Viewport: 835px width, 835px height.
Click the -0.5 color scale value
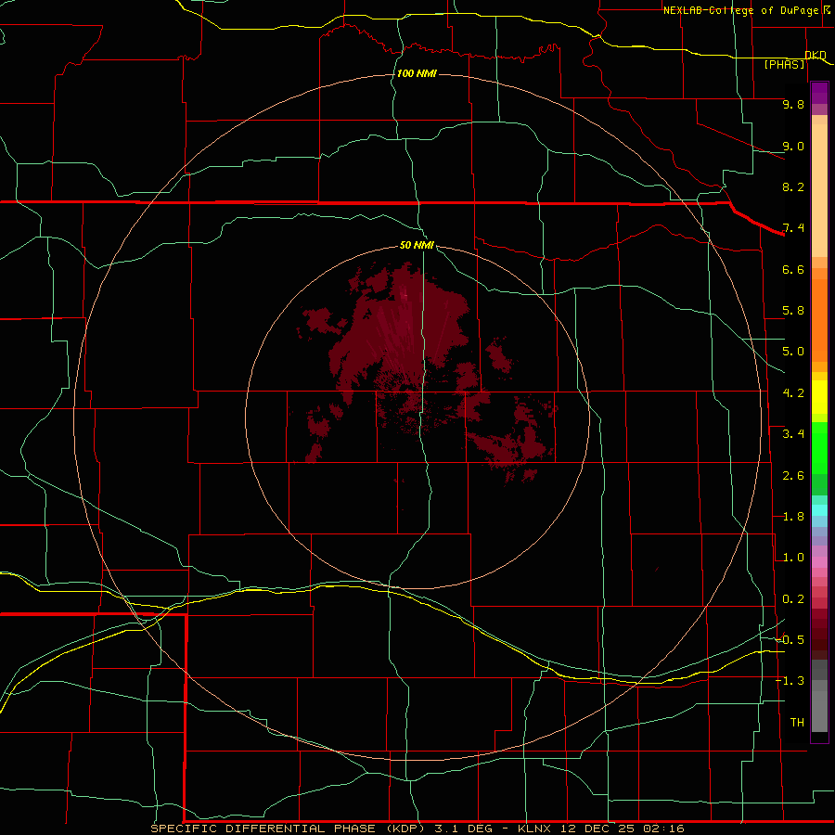pos(790,640)
